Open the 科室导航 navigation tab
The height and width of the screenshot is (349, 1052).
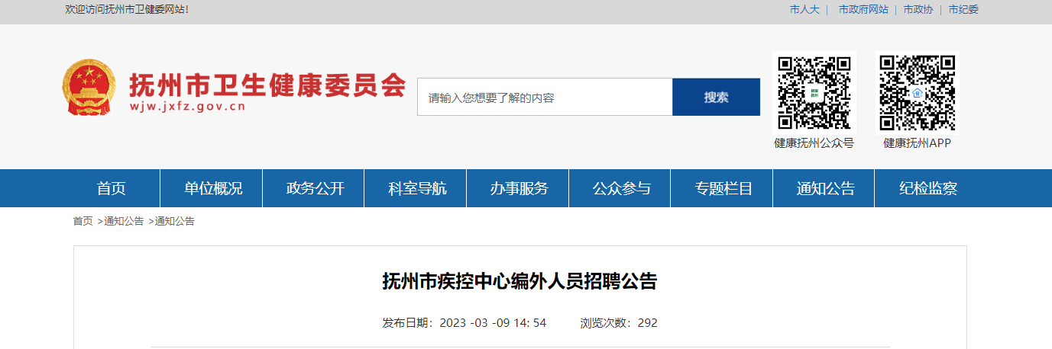[416, 188]
